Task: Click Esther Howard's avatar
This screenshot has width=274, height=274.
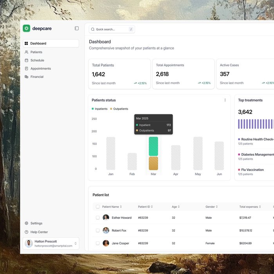Action: pyautogui.click(x=106, y=218)
